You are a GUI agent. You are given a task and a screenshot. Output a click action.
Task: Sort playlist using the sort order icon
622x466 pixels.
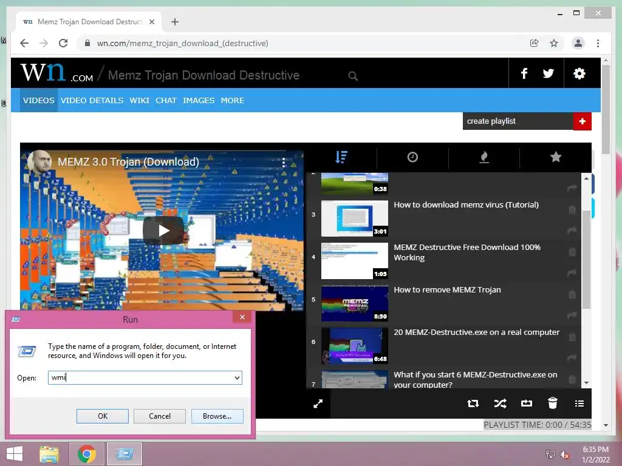pyautogui.click(x=341, y=157)
